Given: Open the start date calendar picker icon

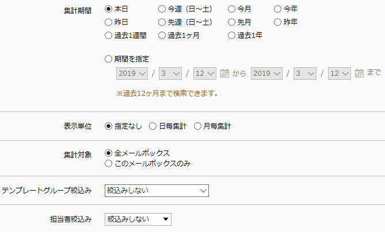Looking at the screenshot, I should 224,74.
